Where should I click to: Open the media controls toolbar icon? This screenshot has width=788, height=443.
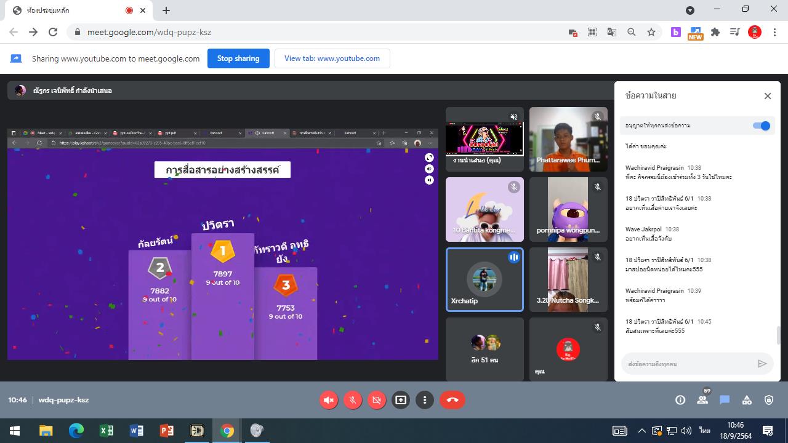point(735,32)
